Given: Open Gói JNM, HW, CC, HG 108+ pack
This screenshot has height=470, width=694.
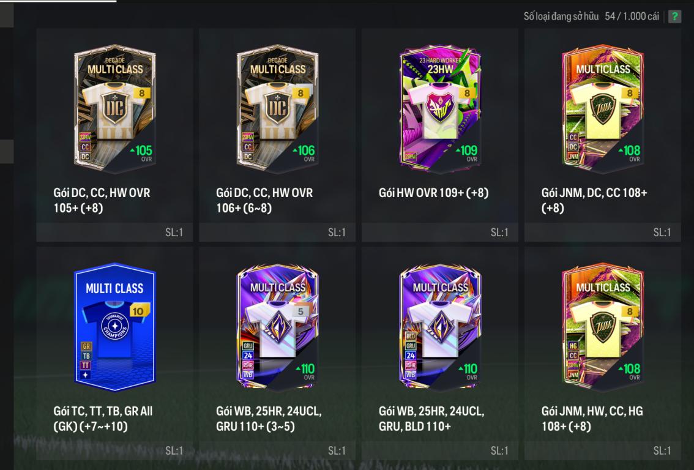Looking at the screenshot, I should 592,419.
